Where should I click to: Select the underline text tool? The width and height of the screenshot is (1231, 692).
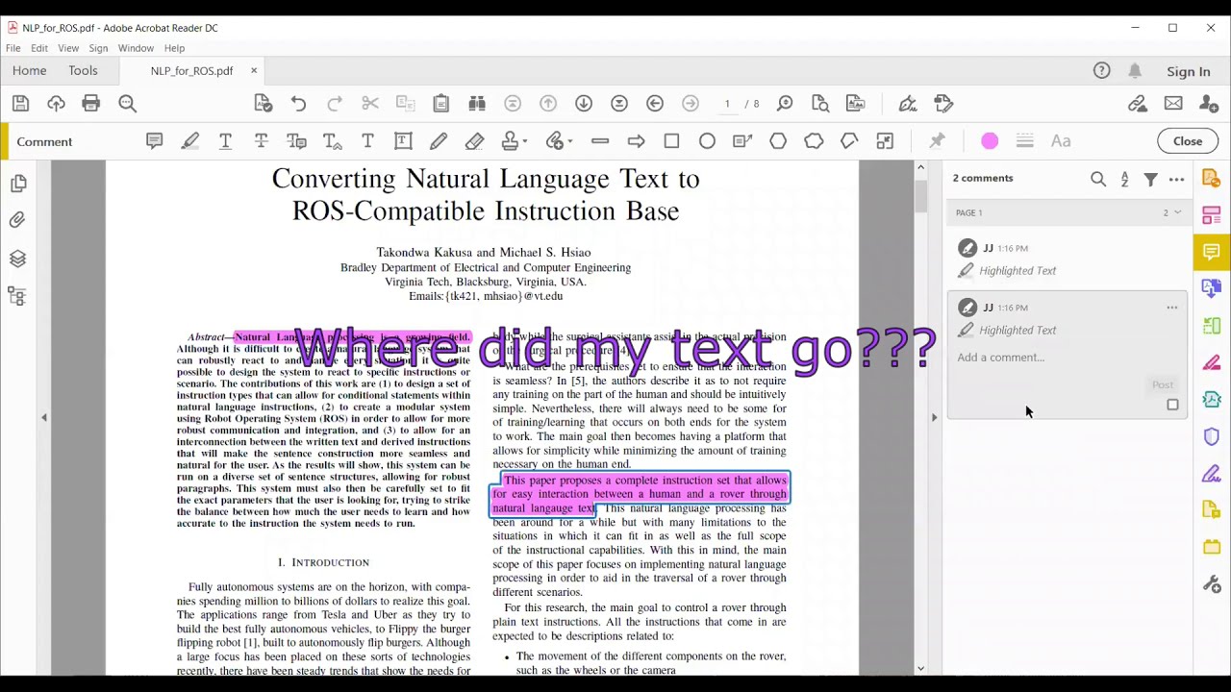[x=225, y=141]
